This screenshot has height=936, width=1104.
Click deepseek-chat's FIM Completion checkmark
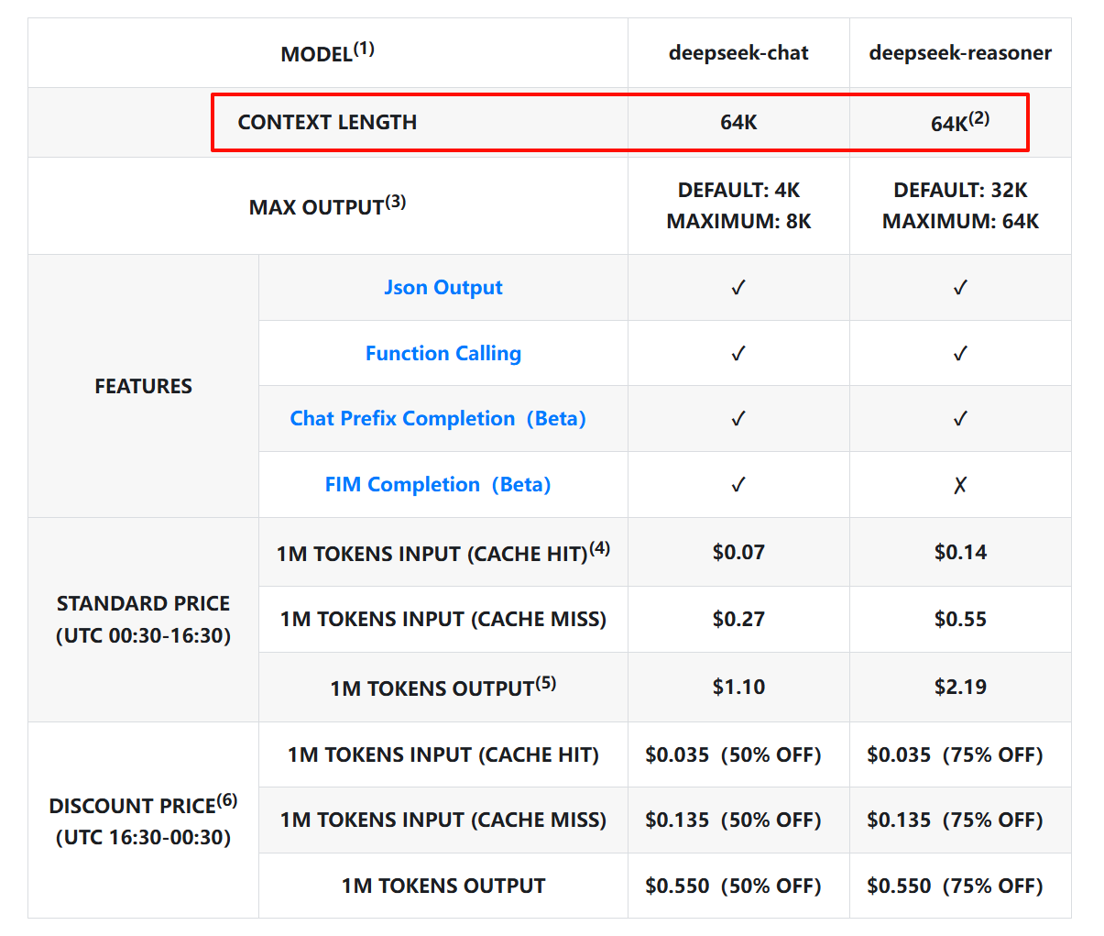coord(738,485)
